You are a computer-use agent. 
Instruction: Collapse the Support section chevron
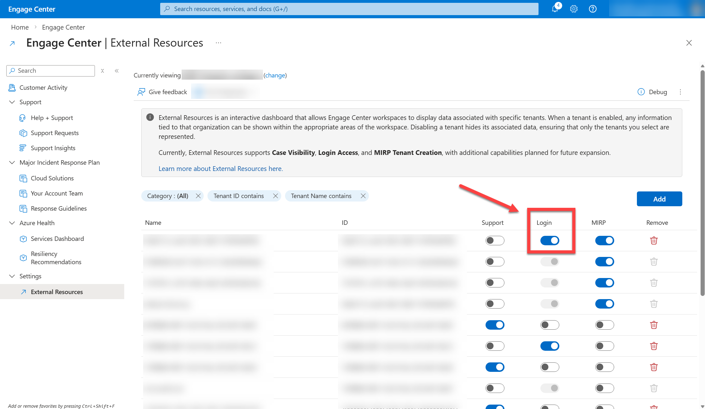click(12, 102)
